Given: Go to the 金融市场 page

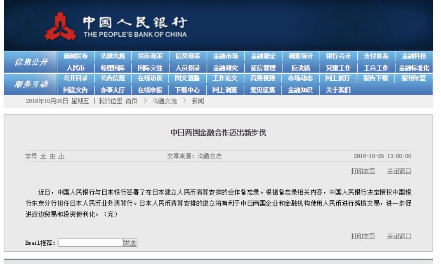Looking at the screenshot, I should 225,56.
